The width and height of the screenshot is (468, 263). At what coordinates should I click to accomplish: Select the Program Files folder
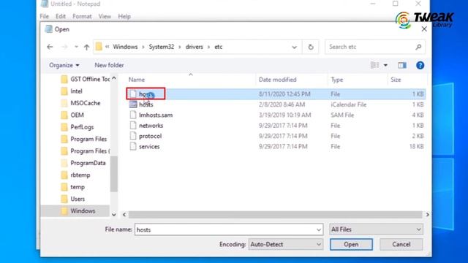click(x=83, y=139)
